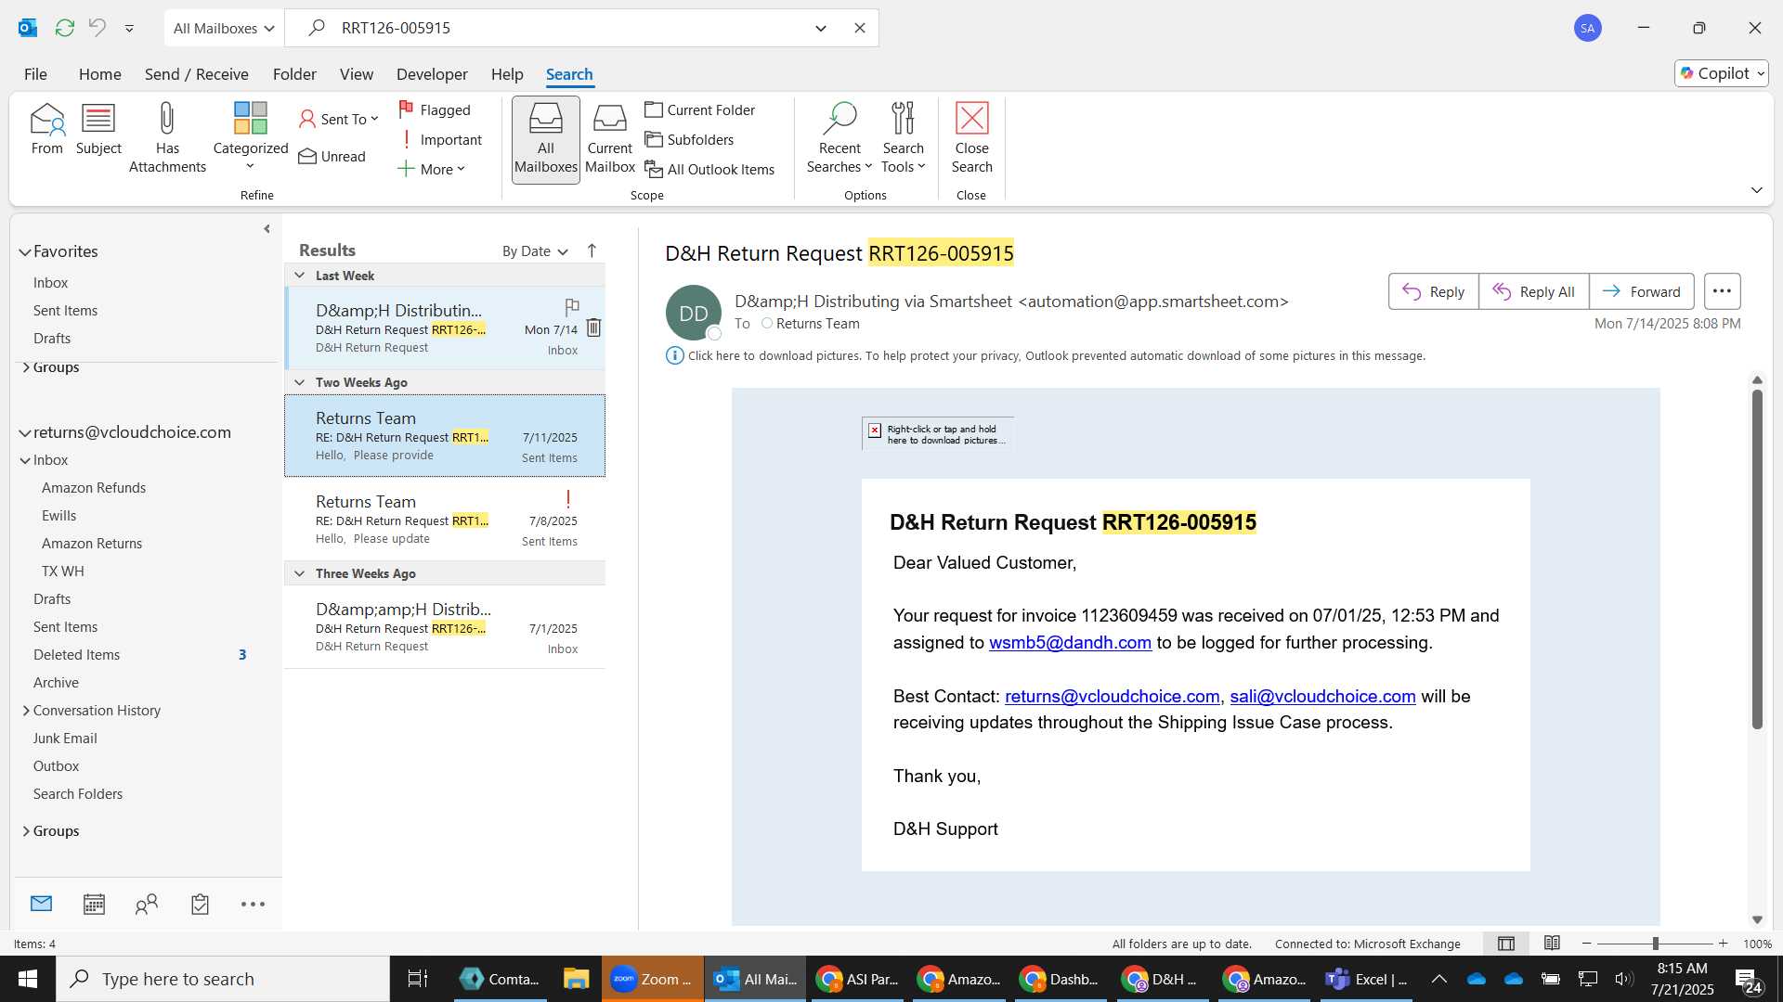Set scope to Subfolders
This screenshot has height=1002, width=1783.
[x=689, y=139]
